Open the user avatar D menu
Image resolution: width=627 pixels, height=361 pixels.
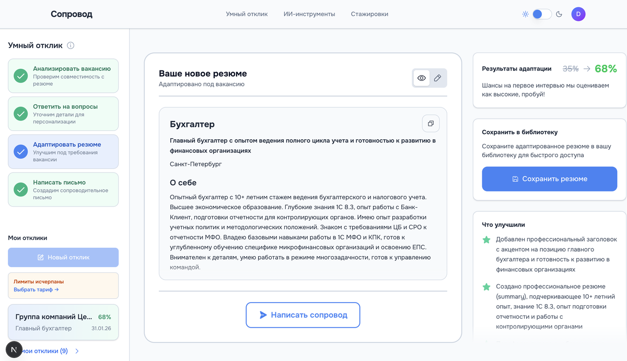tap(578, 14)
